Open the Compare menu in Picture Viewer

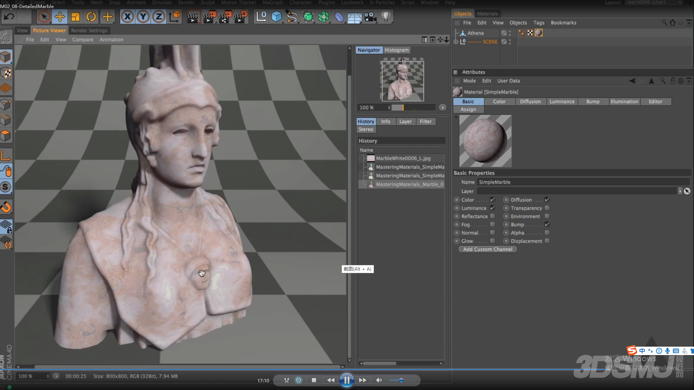[x=83, y=40]
